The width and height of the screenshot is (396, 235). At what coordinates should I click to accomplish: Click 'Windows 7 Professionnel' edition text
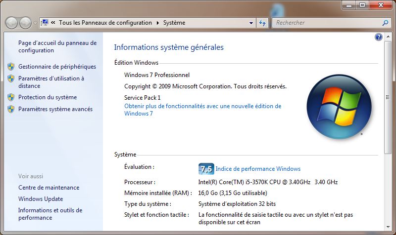coord(157,75)
